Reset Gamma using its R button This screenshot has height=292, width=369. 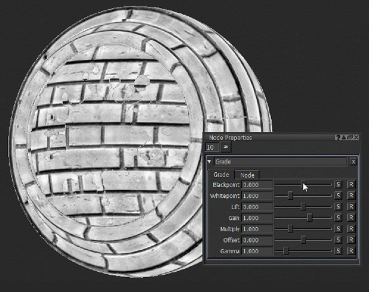click(351, 251)
